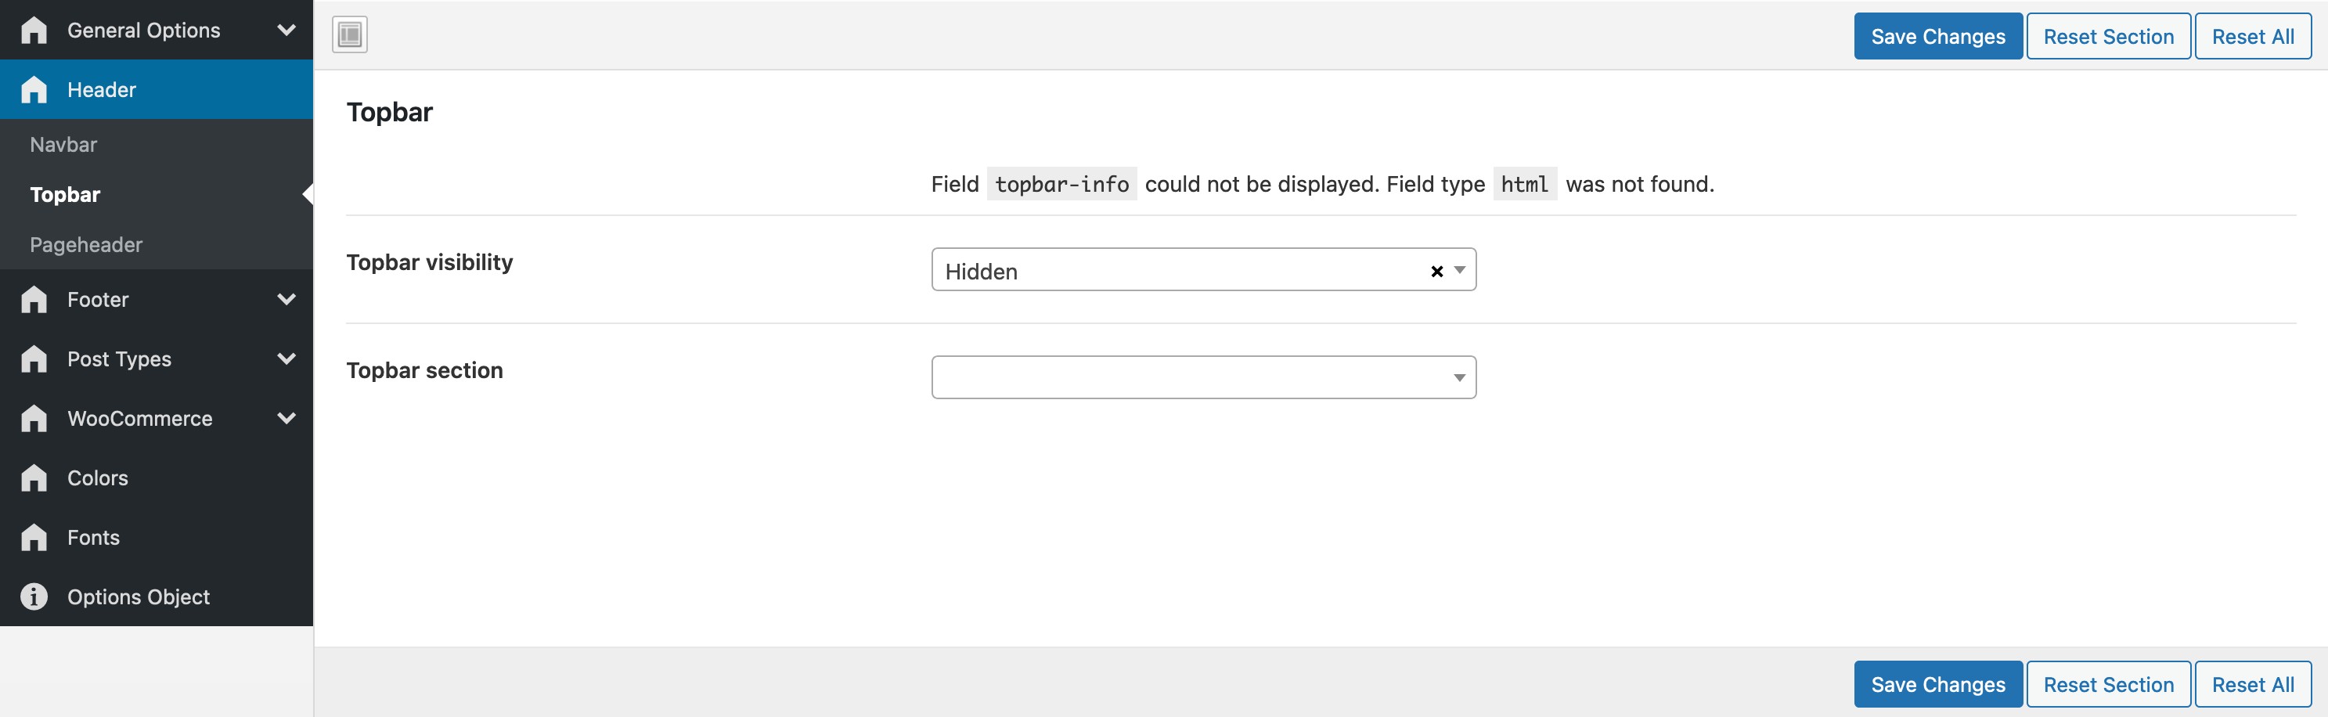This screenshot has width=2328, height=717.
Task: Click the home icon beside Fonts
Action: [x=34, y=538]
